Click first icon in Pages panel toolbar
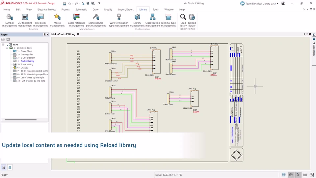The height and width of the screenshot is (178, 316). 3,39
